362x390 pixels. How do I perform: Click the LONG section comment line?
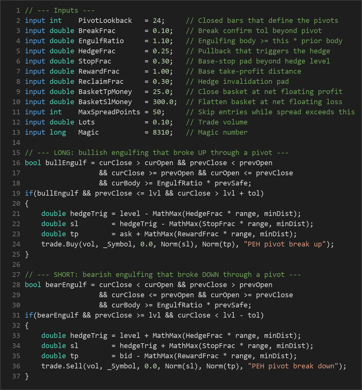coord(157,153)
